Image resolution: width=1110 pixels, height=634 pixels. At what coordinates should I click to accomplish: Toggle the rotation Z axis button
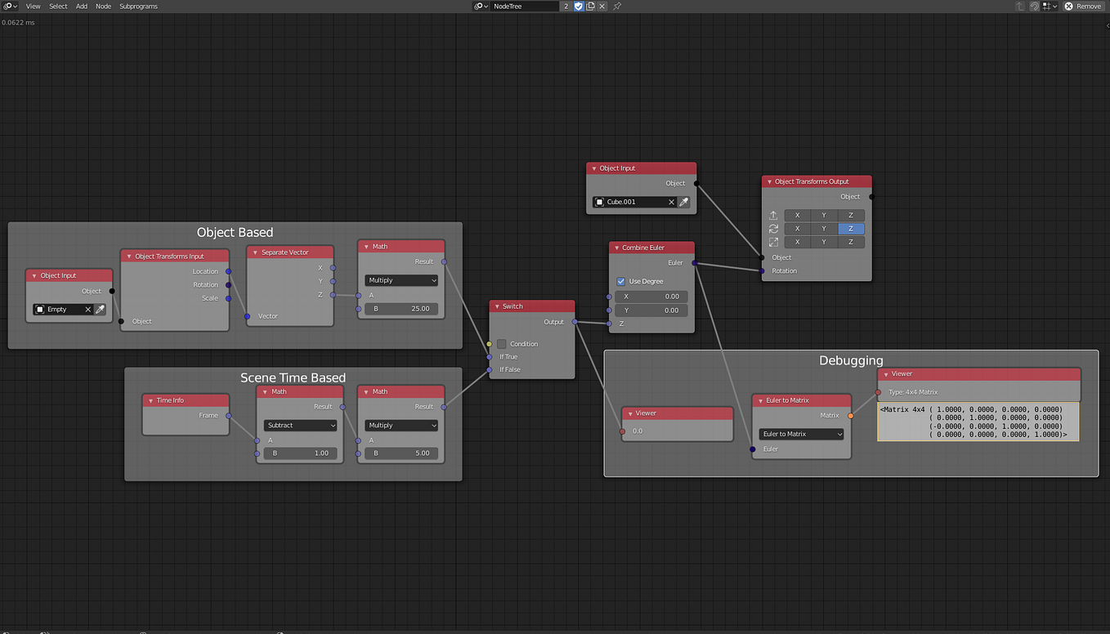[850, 229]
